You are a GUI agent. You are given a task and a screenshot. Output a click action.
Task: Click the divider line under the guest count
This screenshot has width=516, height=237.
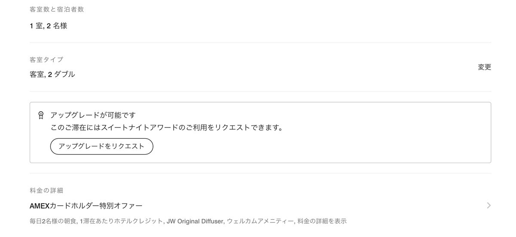tap(260, 43)
